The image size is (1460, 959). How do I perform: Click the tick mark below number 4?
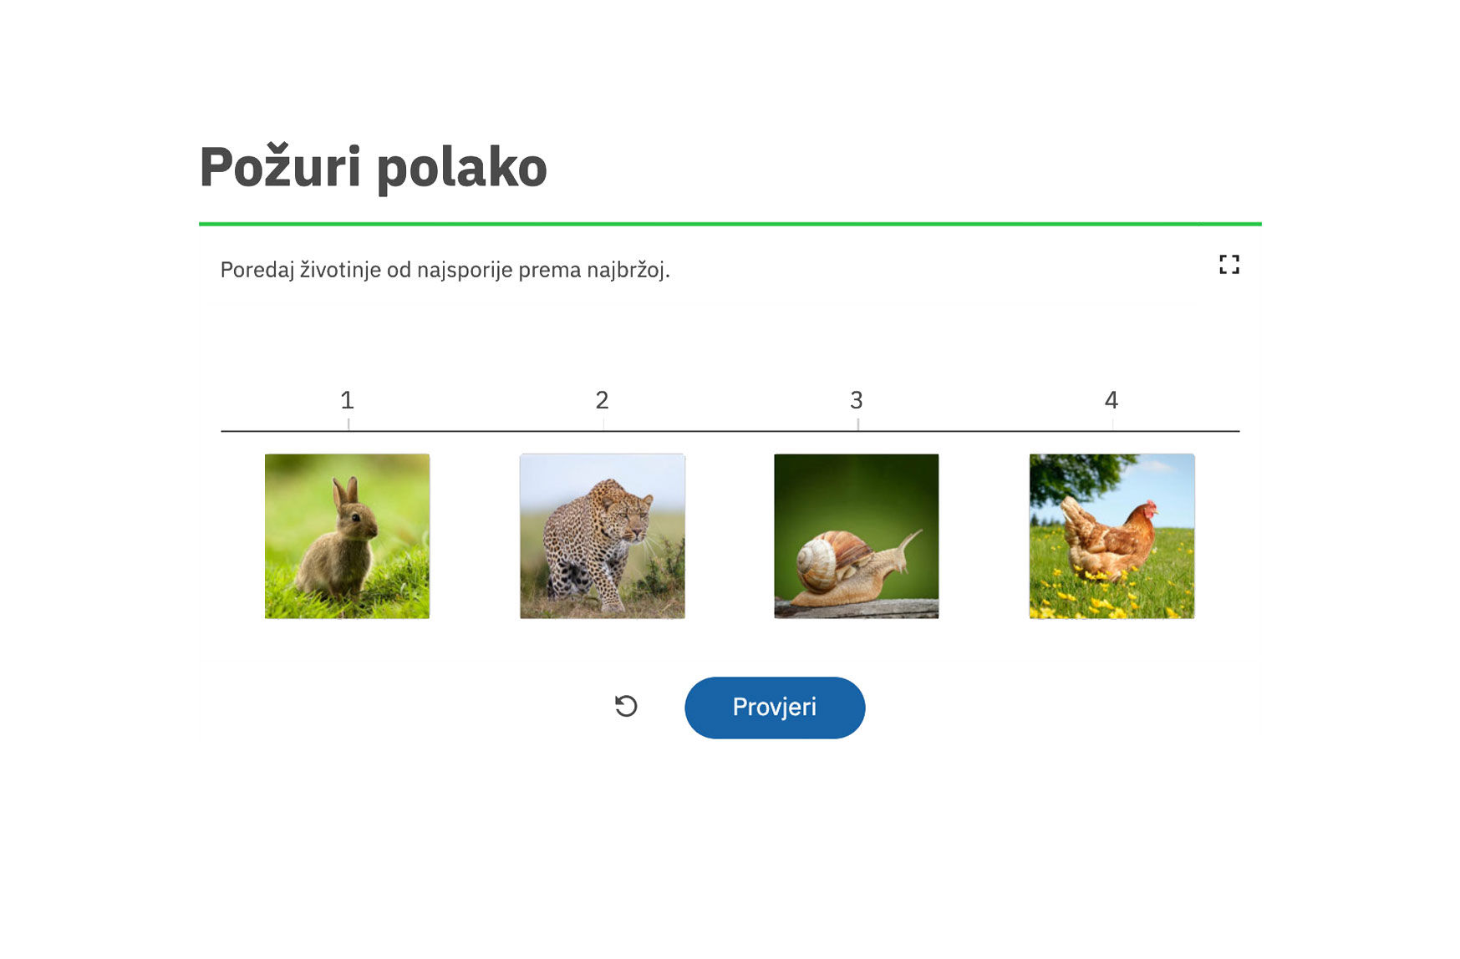point(1112,424)
